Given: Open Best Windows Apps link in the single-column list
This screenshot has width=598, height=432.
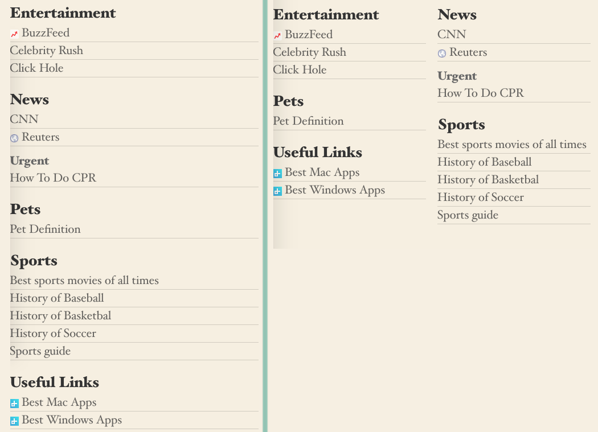Looking at the screenshot, I should [72, 420].
